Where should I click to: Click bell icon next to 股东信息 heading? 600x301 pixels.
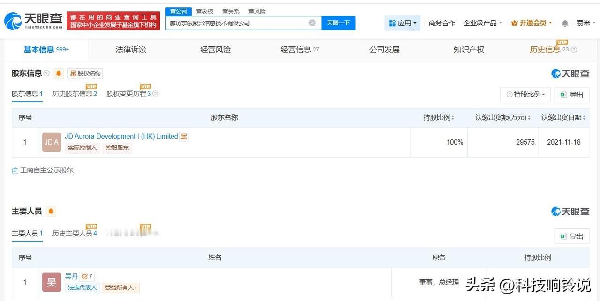[59, 73]
